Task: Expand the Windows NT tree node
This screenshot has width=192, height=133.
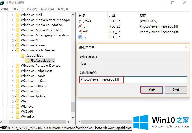Action: coord(13,40)
